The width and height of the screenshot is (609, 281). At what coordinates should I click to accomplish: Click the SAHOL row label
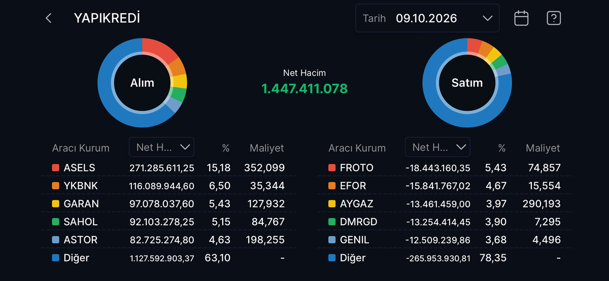81,222
